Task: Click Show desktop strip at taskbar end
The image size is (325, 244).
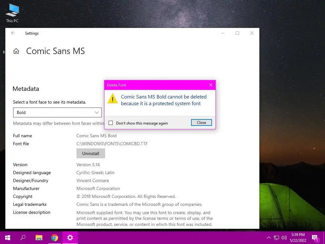Action: (324, 238)
